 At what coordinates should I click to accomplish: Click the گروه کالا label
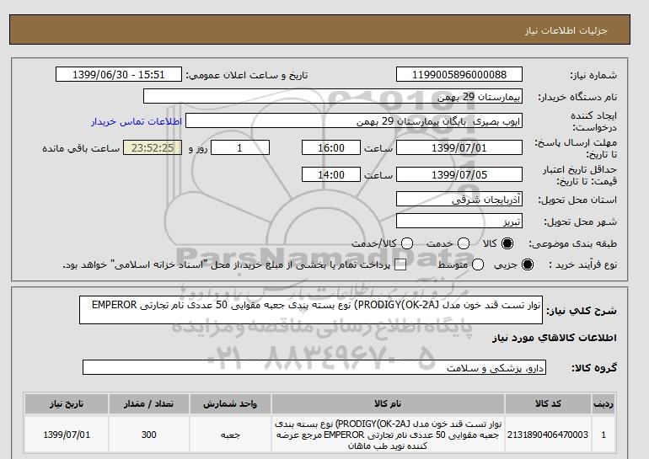tap(594, 367)
